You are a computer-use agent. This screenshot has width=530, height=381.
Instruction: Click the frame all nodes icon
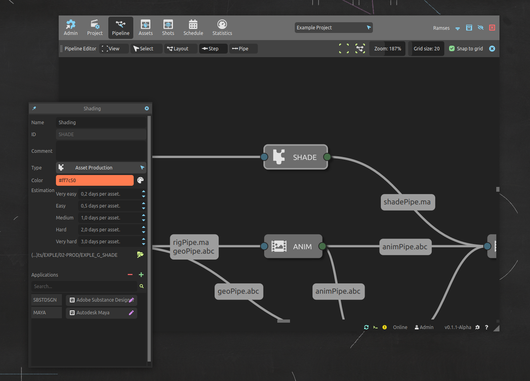[x=344, y=48]
